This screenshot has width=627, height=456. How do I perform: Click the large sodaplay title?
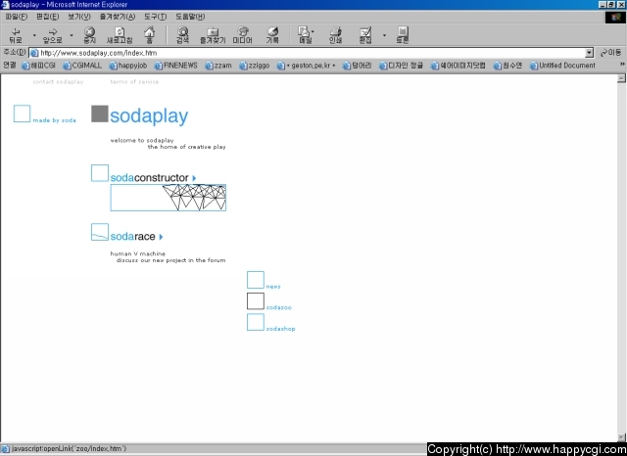pyautogui.click(x=149, y=116)
